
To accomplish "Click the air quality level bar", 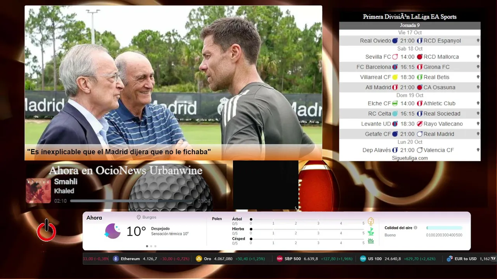I will click(x=444, y=228).
